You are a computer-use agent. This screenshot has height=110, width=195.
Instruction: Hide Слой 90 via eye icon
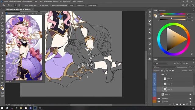point(154,89)
